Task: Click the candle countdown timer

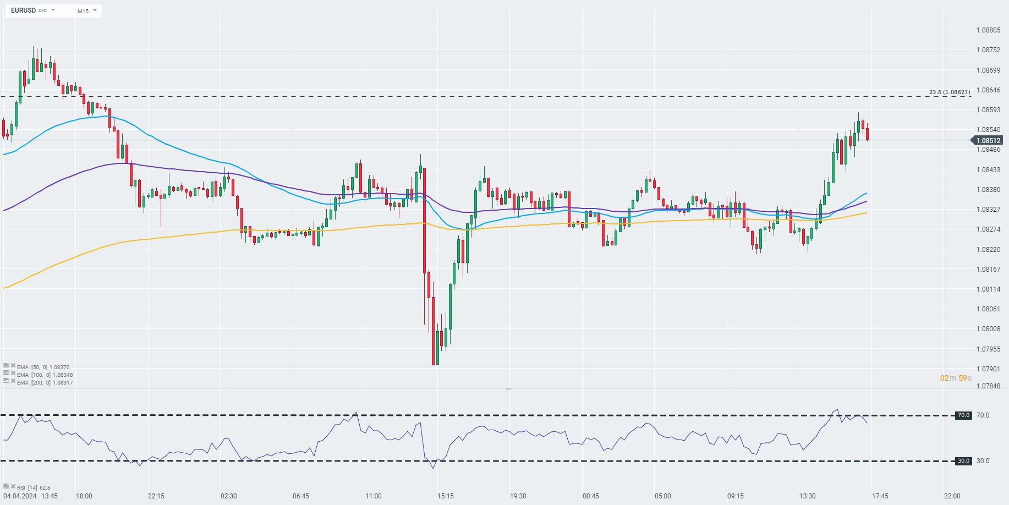Action: 956,378
